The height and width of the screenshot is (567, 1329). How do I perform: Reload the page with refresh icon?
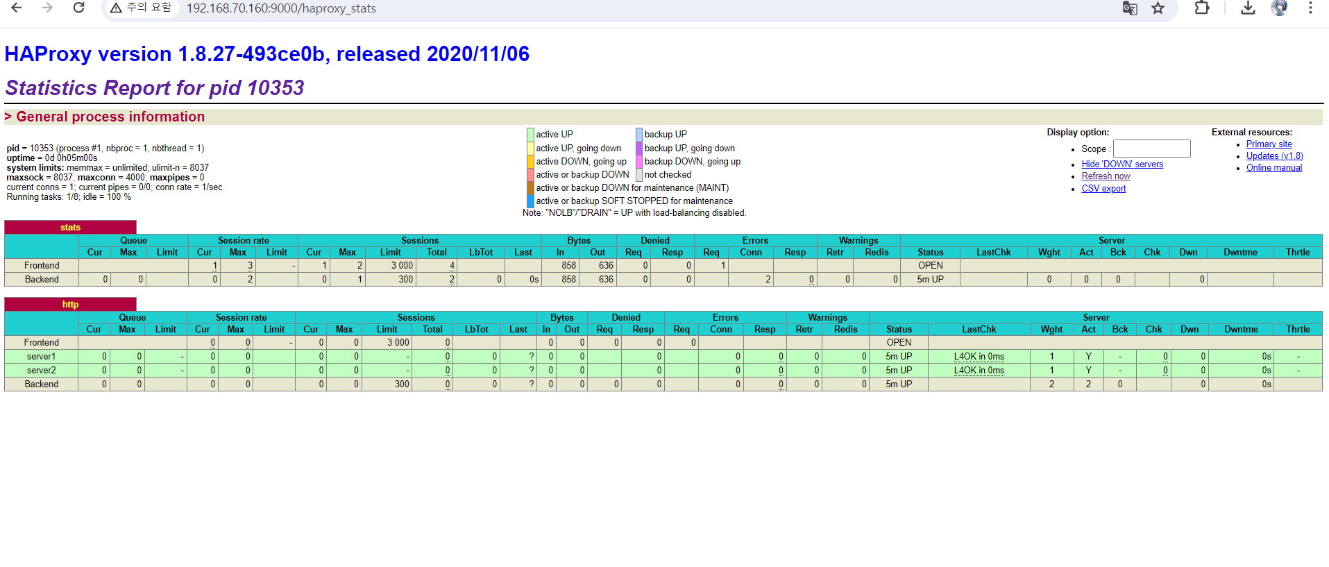pos(78,8)
